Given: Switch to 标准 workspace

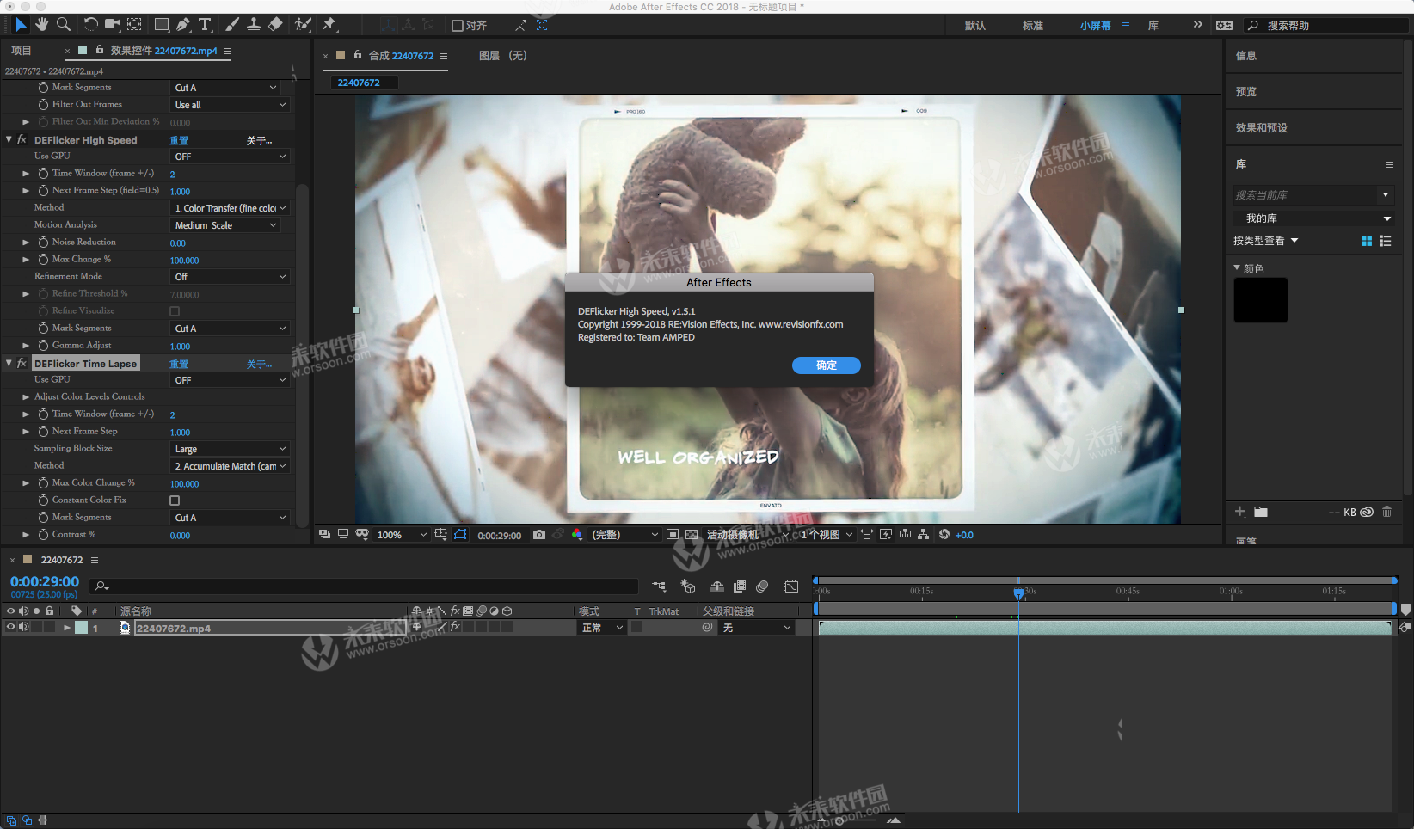Looking at the screenshot, I should coord(1033,26).
